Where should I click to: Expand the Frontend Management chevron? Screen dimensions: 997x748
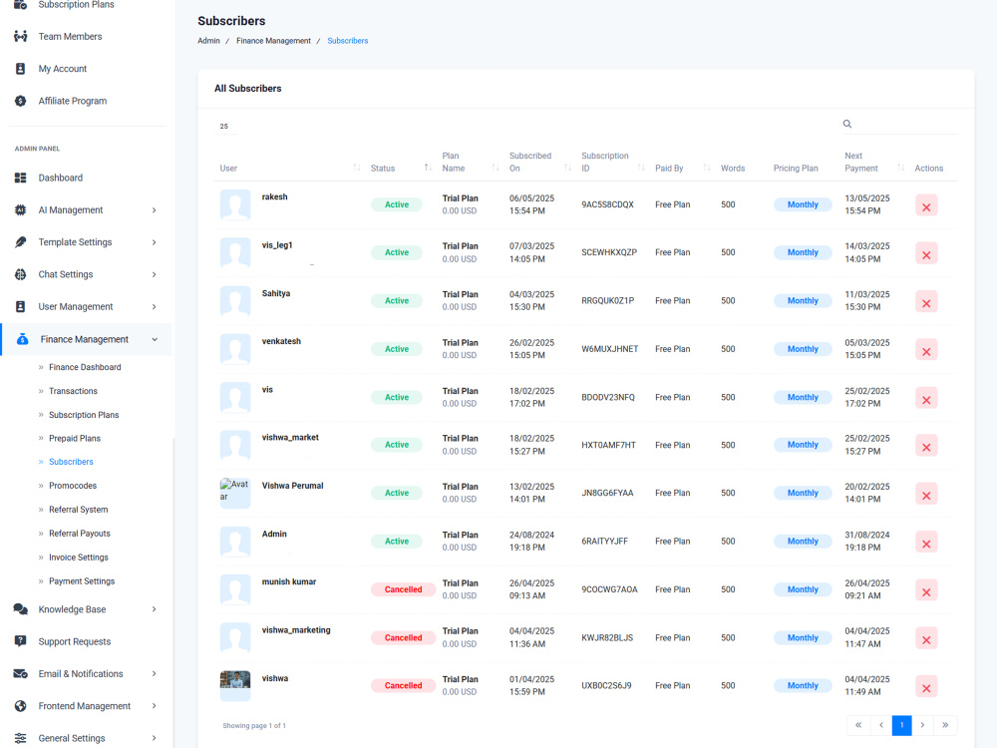coord(154,706)
